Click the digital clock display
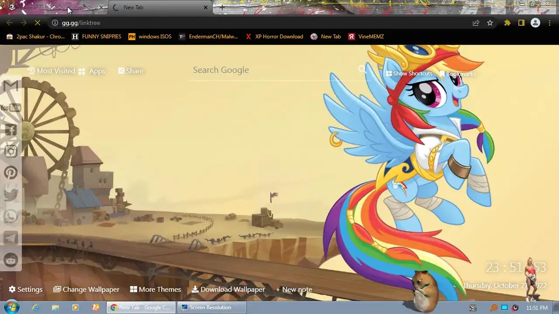This screenshot has height=314, width=559. pos(516,267)
